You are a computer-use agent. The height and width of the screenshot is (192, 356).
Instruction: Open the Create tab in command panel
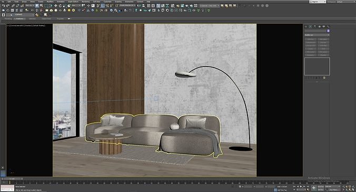pyautogui.click(x=306, y=26)
